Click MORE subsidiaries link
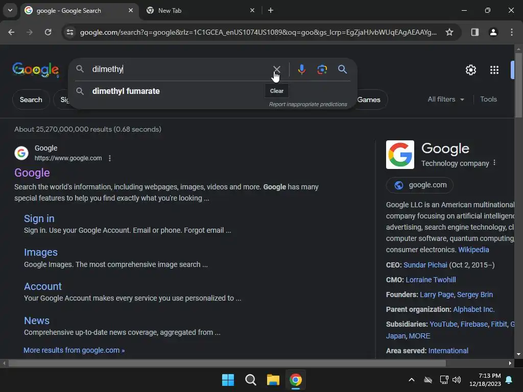The width and height of the screenshot is (523, 392). (x=419, y=336)
